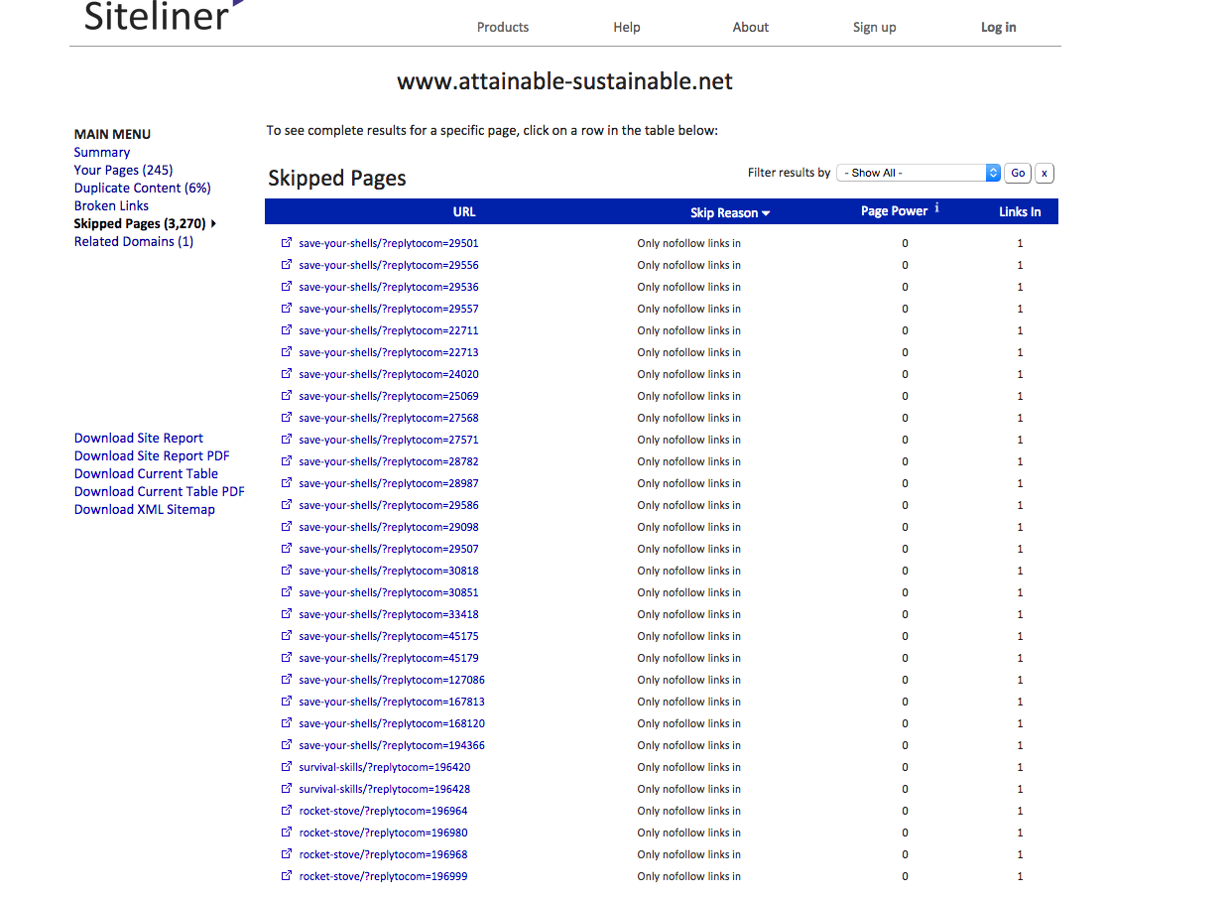Image resolution: width=1230 pixels, height=898 pixels.
Task: Select Log in from top navigation
Action: pyautogui.click(x=998, y=27)
